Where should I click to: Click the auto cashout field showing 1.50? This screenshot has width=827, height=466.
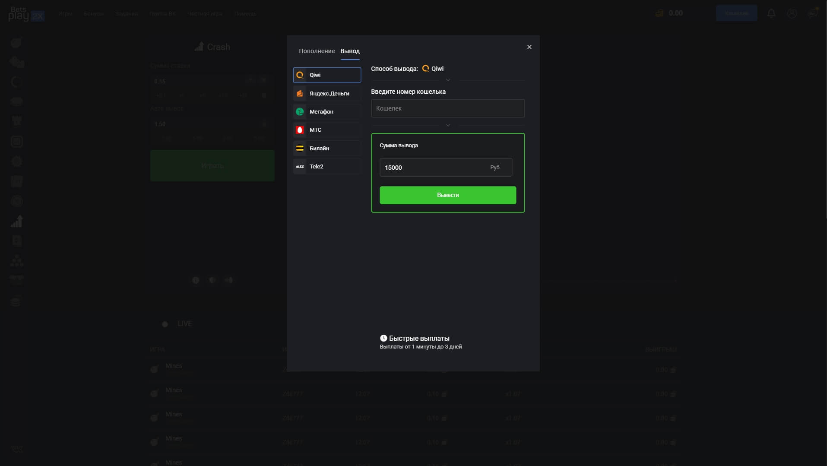212,124
